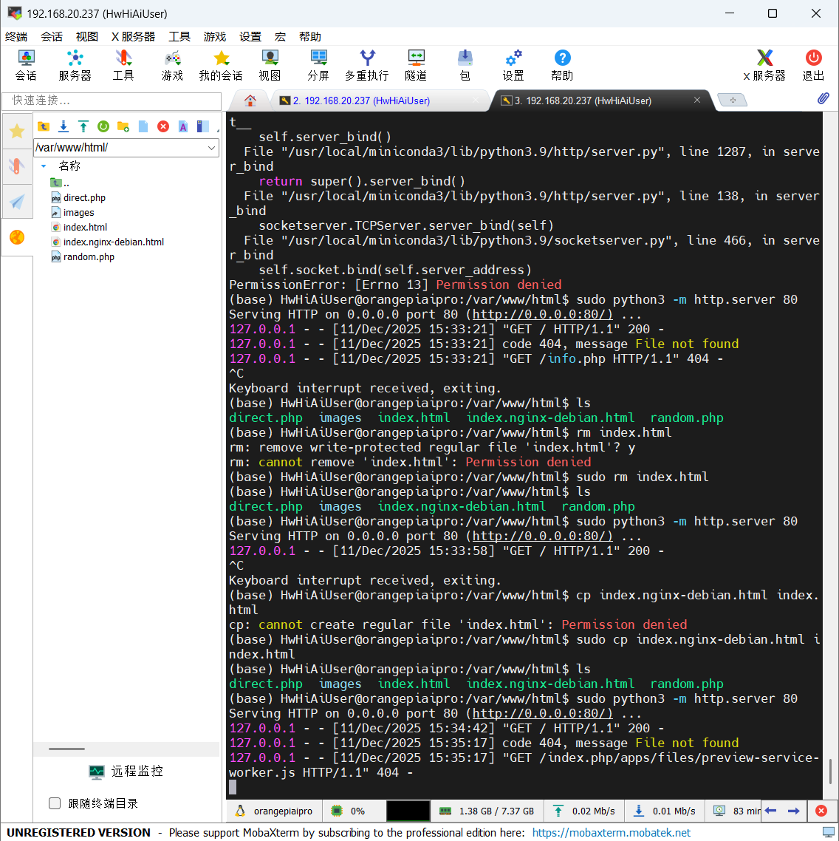This screenshot has width=839, height=841.
Task: Upload files using SFTP green arrow icon
Action: pos(83,126)
